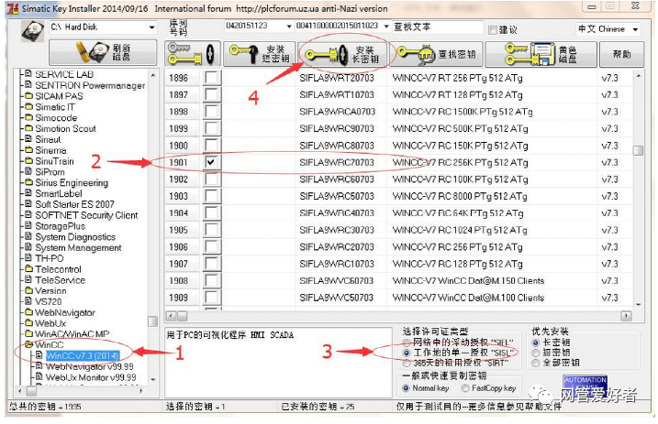Select SOFTNET Security Client item

86,215
